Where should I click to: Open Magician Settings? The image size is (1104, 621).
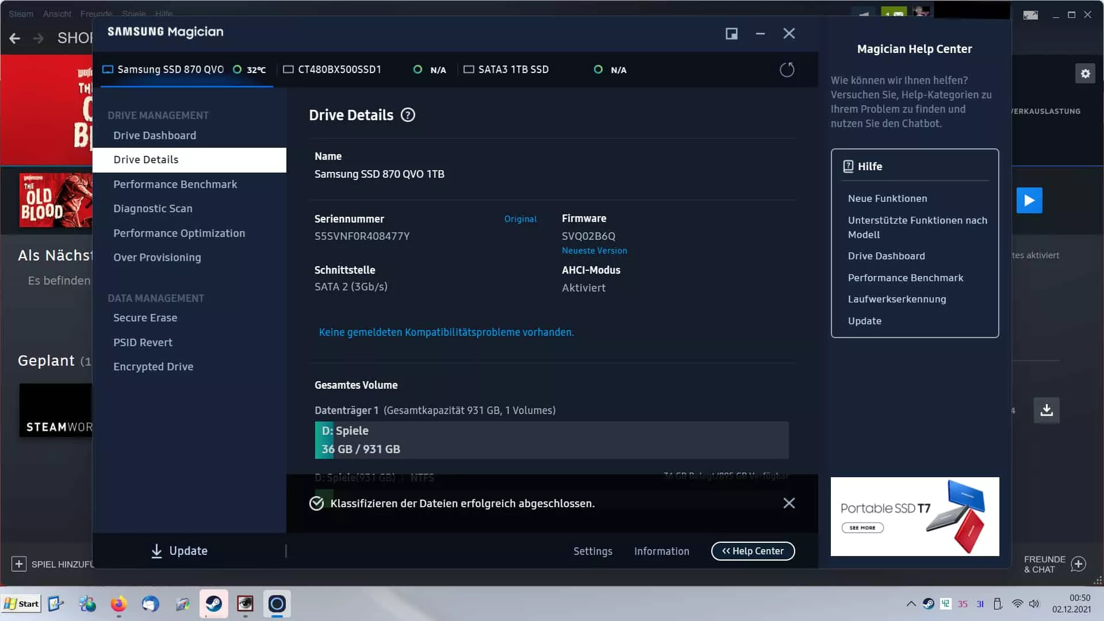point(593,551)
